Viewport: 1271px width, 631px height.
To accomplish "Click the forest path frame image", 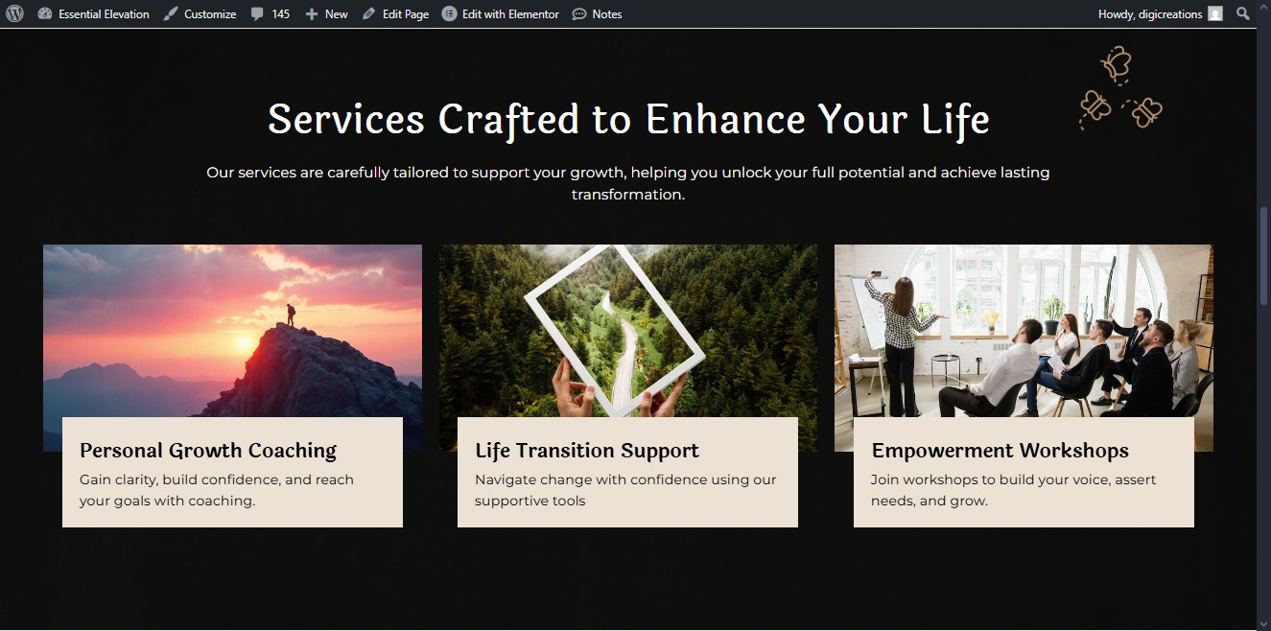I will pos(628,330).
